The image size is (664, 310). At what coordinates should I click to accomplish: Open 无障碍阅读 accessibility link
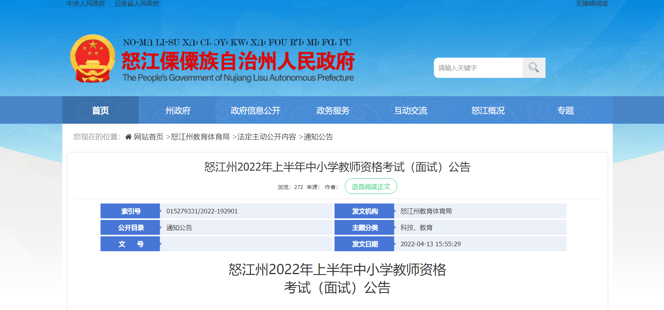(x=592, y=3)
